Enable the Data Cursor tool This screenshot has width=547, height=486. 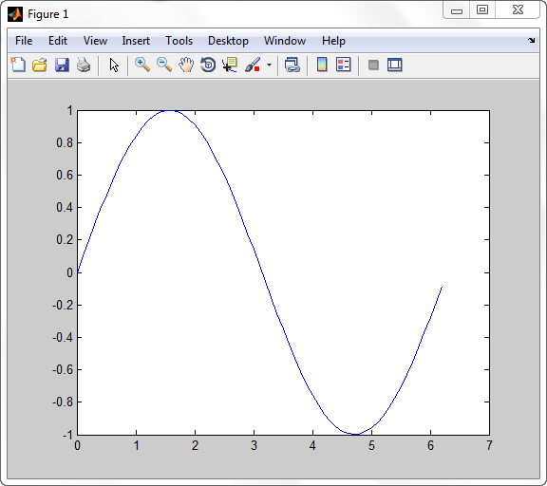pos(230,65)
